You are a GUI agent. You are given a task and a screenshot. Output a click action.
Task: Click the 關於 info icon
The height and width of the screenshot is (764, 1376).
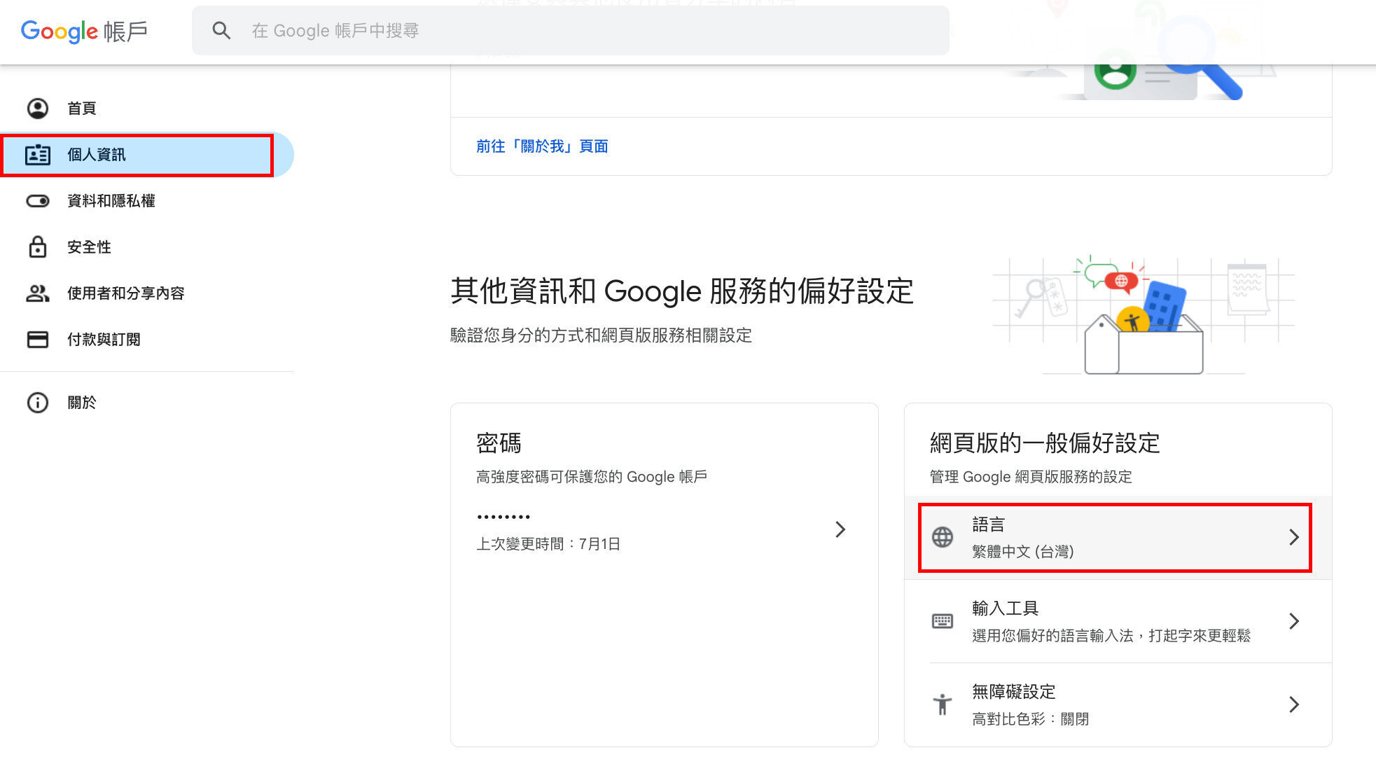pos(38,402)
